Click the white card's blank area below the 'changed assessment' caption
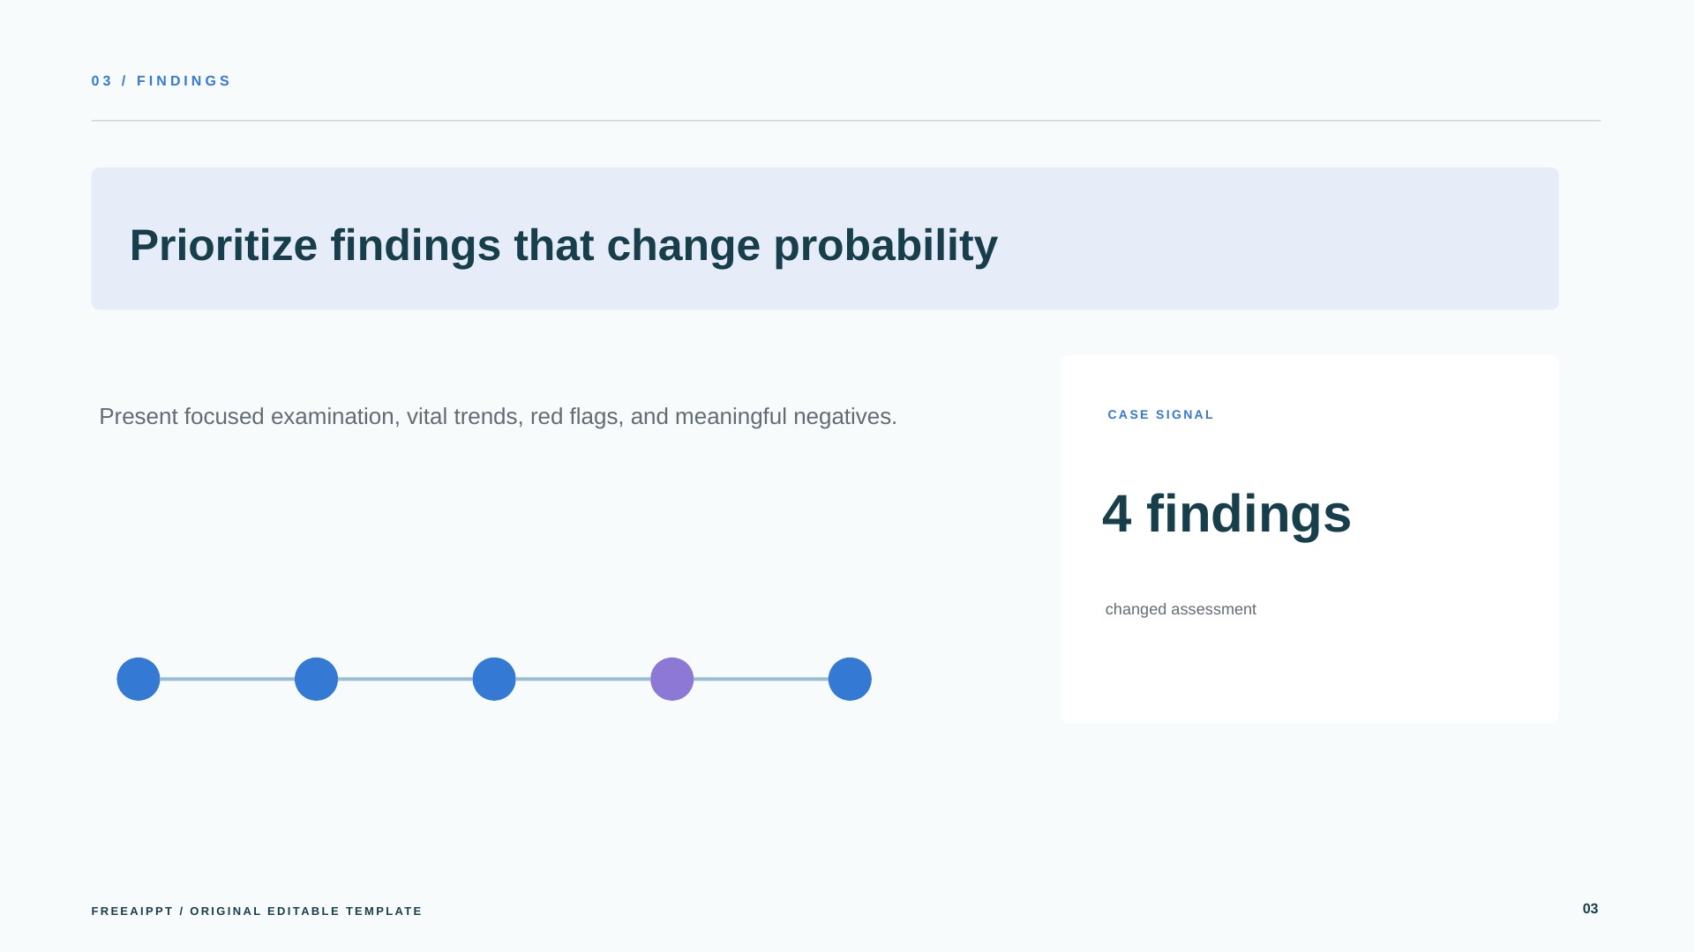1695x952 pixels. point(1309,672)
